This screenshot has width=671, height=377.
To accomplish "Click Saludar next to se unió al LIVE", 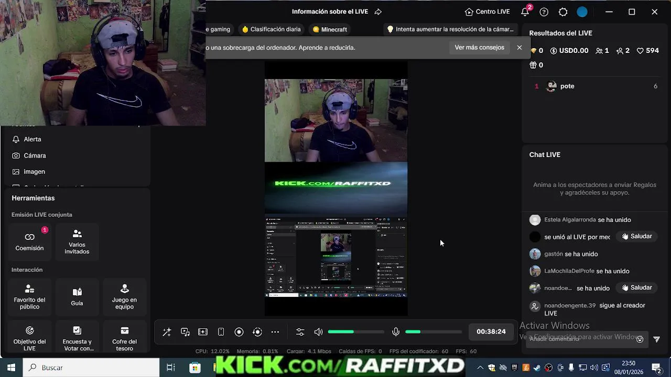I will click(636, 237).
